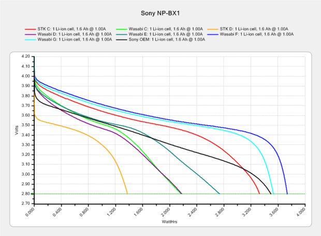Click the red STK C legend line swatch
321x236 pixels.
click(x=31, y=30)
